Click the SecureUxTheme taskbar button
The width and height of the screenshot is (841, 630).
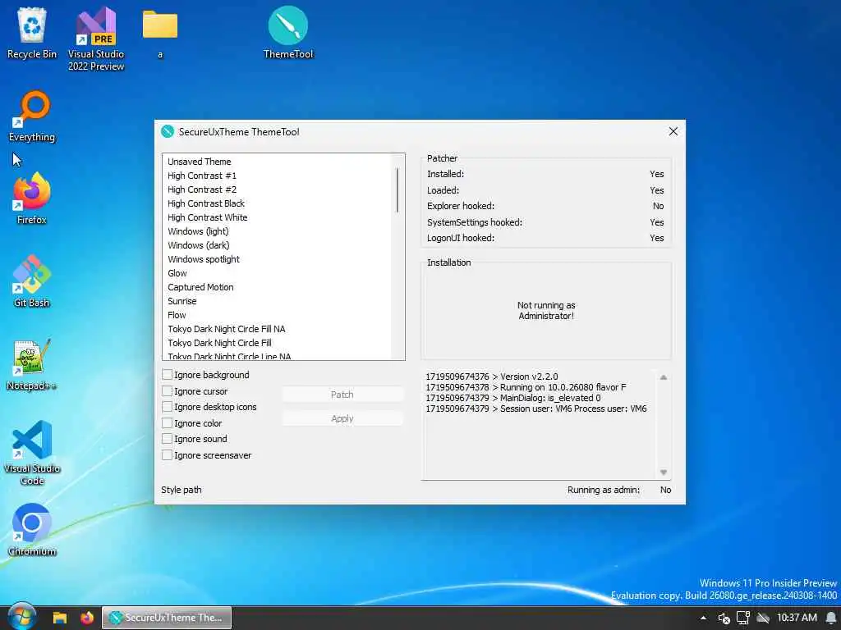click(167, 618)
